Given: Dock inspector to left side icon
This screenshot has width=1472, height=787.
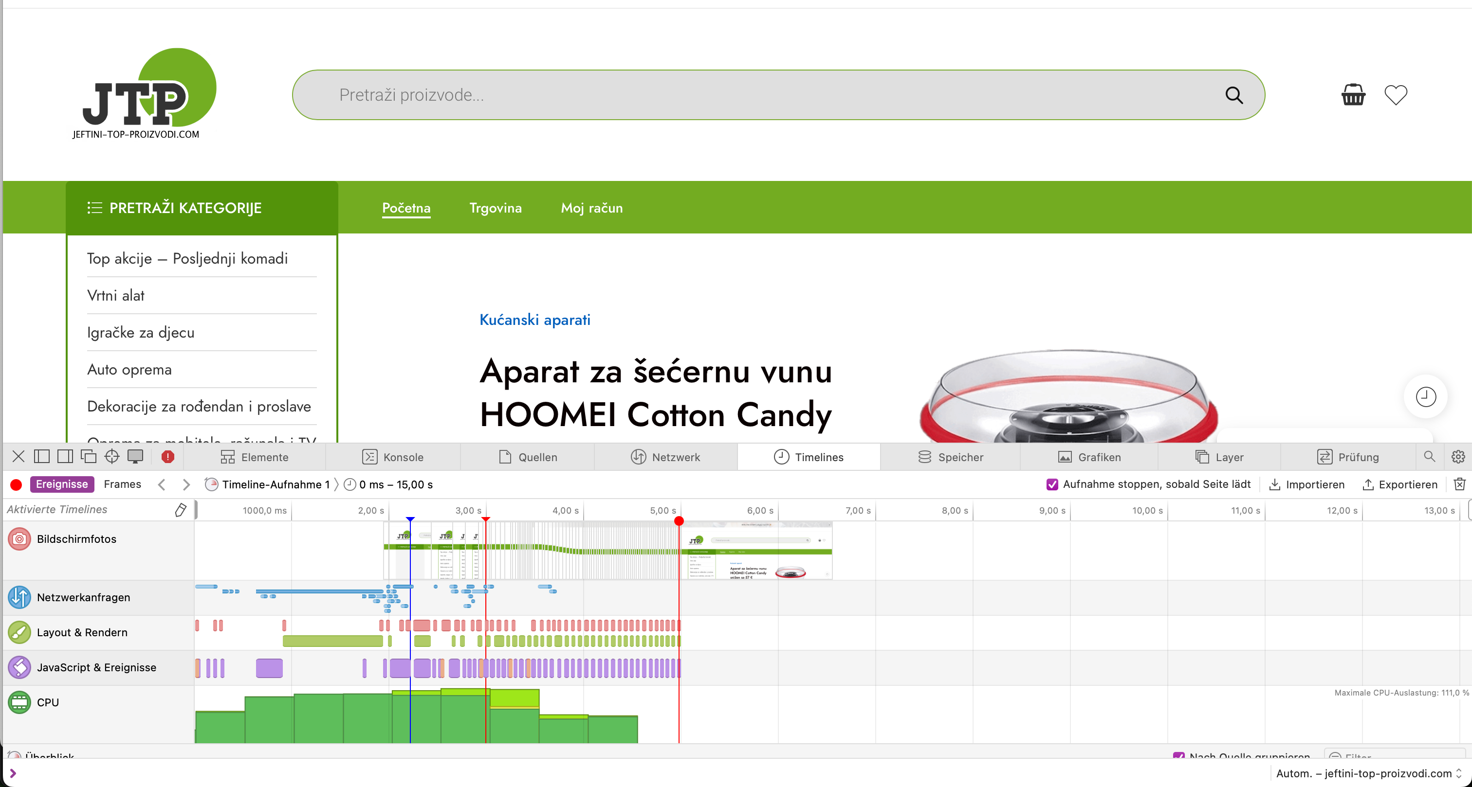Looking at the screenshot, I should 42,456.
